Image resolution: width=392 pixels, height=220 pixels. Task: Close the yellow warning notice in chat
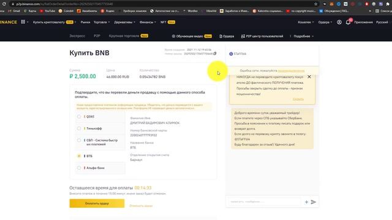[309, 76]
